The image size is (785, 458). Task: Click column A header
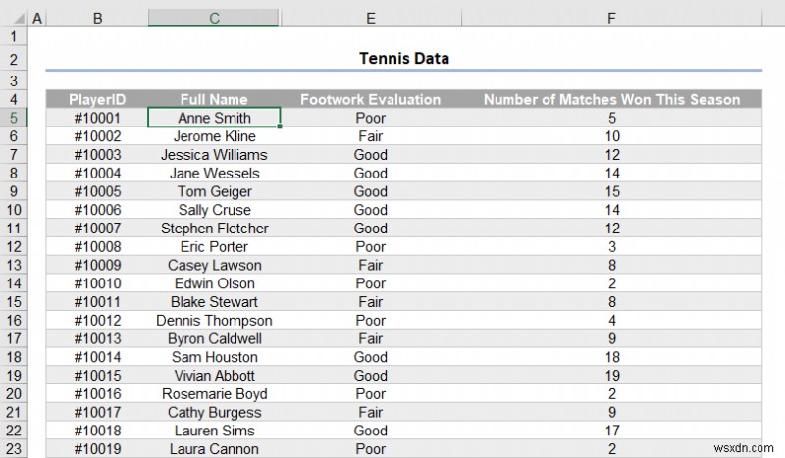click(37, 19)
